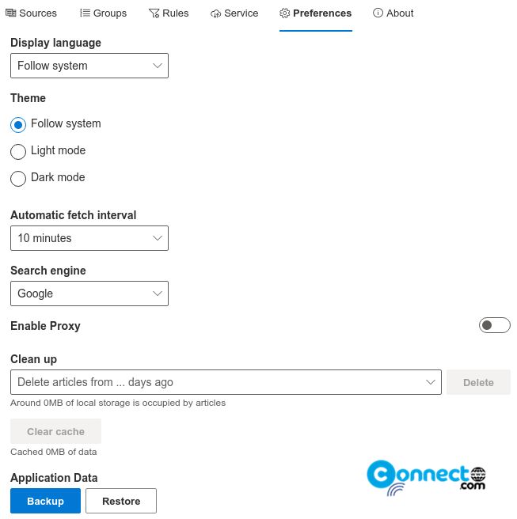Choose Dark mode theme

[x=18, y=179]
